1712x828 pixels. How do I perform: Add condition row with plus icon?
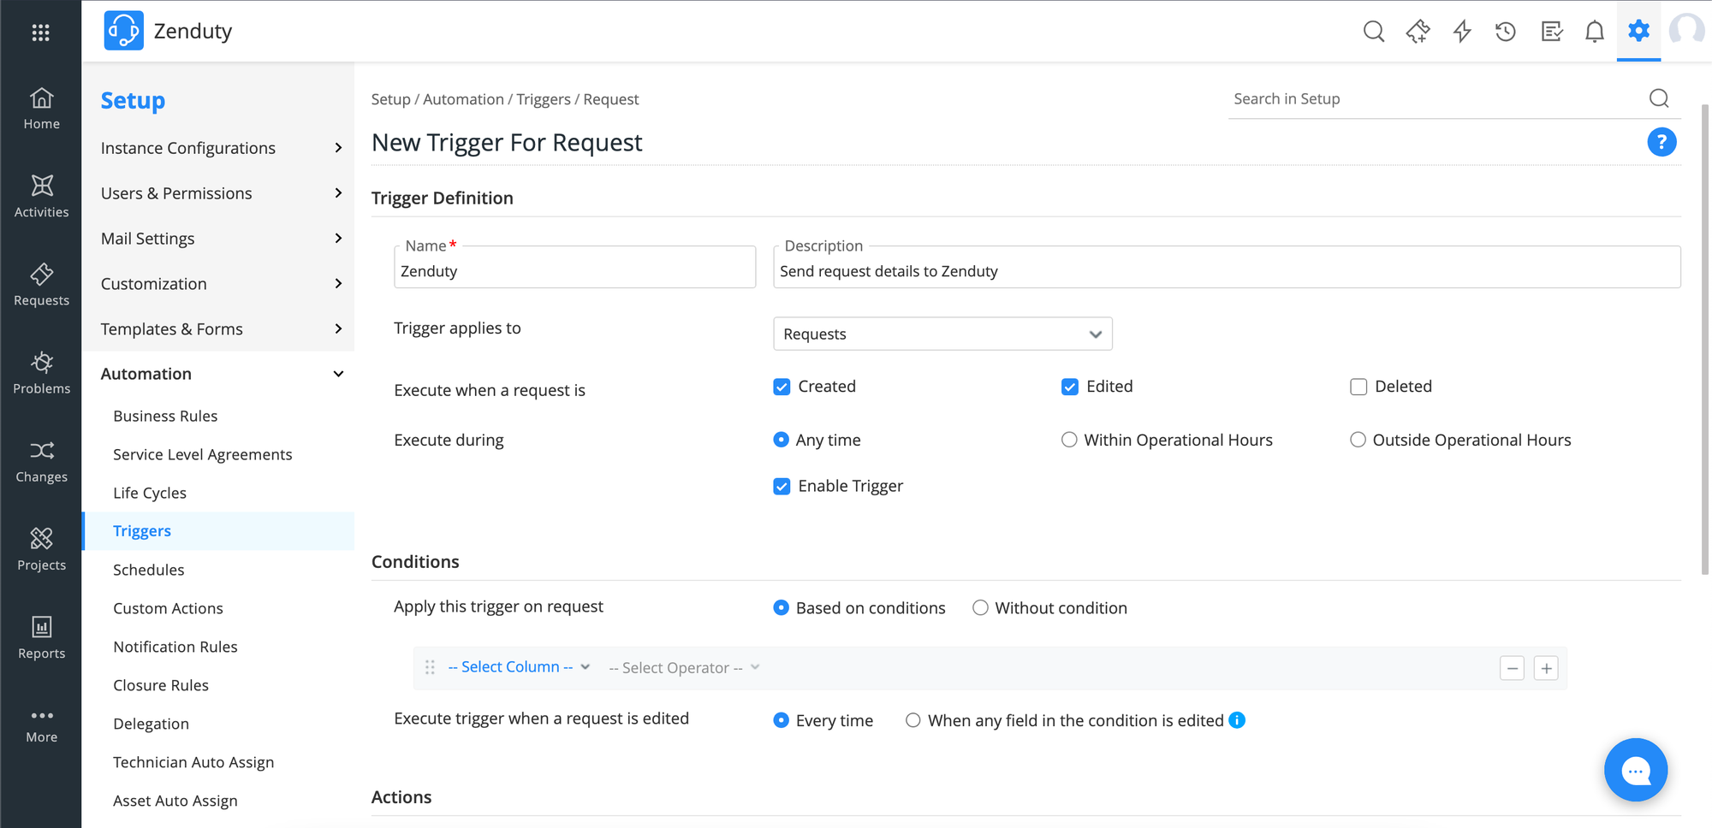pos(1546,668)
